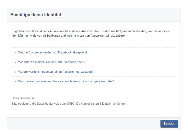Click the JPEG file hint text
The width and height of the screenshot is (188, 135).
tap(69, 104)
